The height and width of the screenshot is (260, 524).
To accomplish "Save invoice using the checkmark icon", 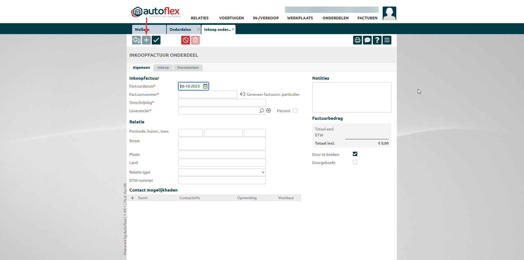I will [156, 40].
